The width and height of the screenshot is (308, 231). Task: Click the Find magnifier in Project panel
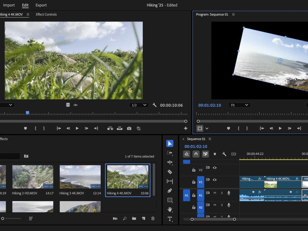coord(124,218)
